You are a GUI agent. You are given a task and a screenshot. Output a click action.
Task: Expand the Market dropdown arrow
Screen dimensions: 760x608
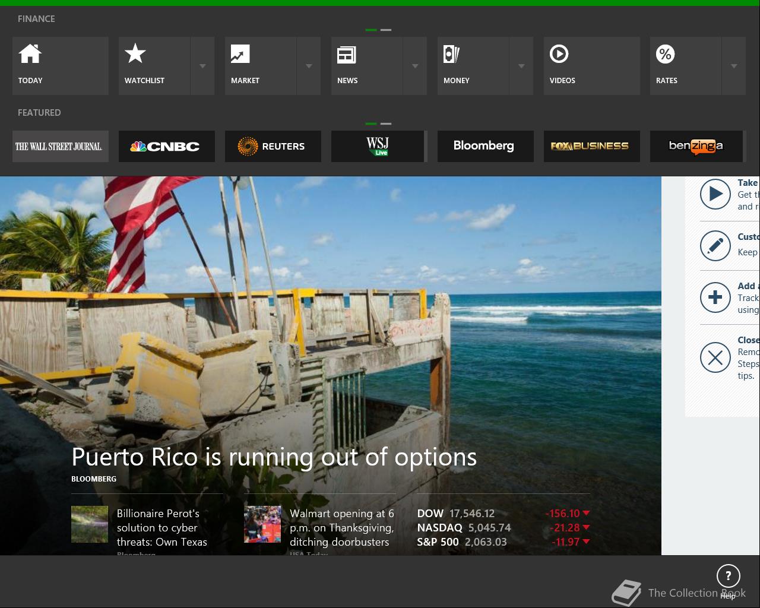pos(309,66)
